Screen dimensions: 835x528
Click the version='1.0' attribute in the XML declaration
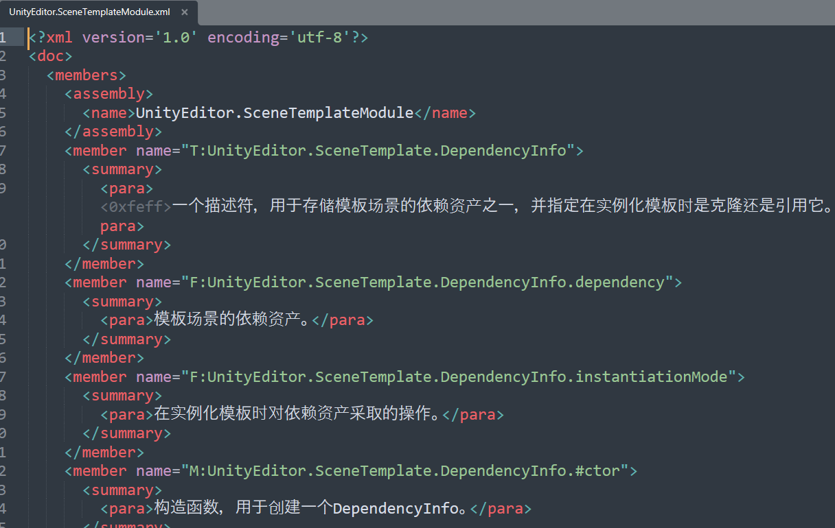140,37
